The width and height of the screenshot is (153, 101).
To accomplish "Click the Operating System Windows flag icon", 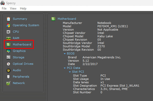I will [8, 25].
